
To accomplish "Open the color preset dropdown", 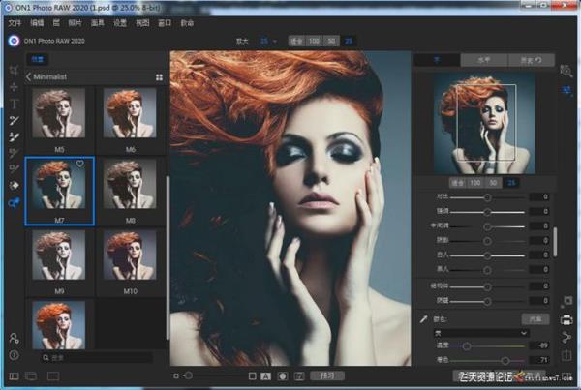I will point(480,332).
